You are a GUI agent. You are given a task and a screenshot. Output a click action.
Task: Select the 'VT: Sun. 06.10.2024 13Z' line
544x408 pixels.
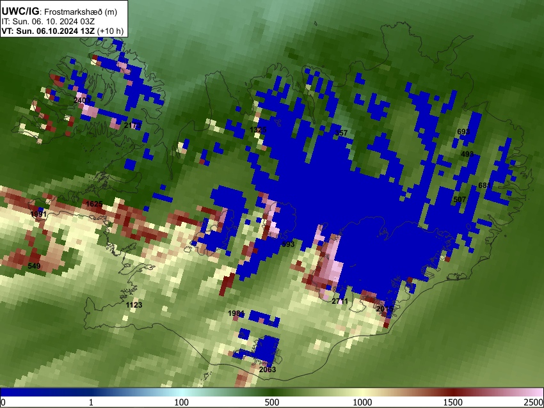(x=48, y=31)
